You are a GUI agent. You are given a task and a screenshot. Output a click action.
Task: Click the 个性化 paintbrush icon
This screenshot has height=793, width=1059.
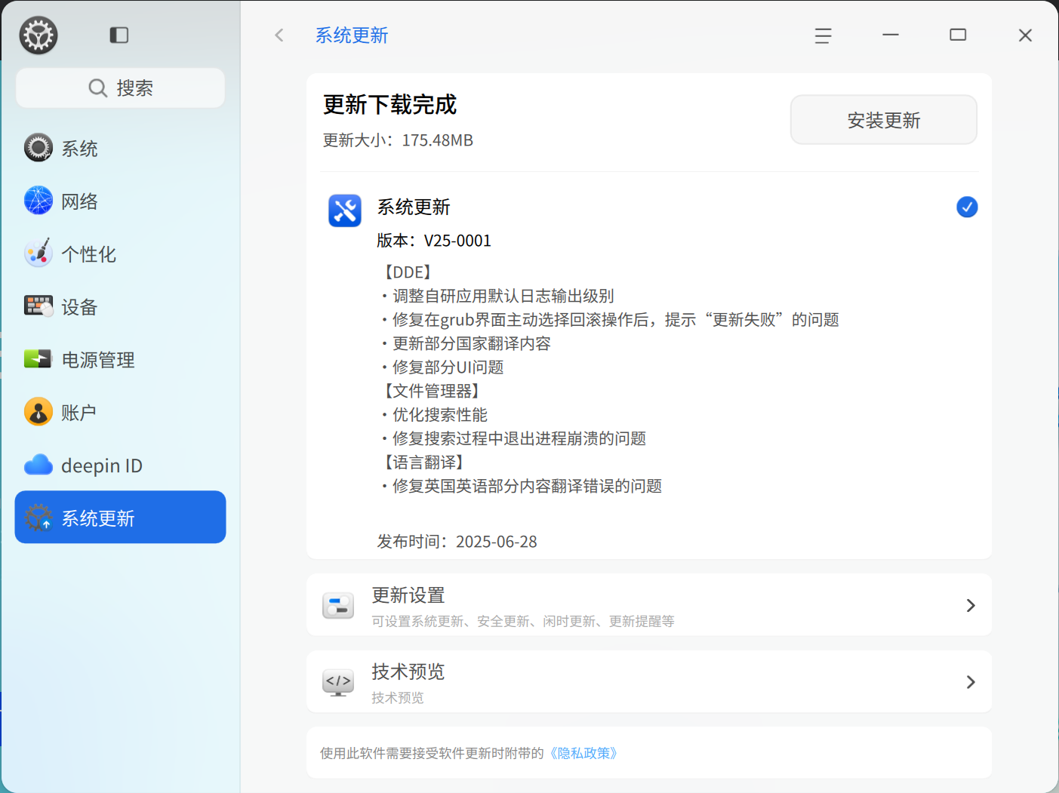[38, 254]
